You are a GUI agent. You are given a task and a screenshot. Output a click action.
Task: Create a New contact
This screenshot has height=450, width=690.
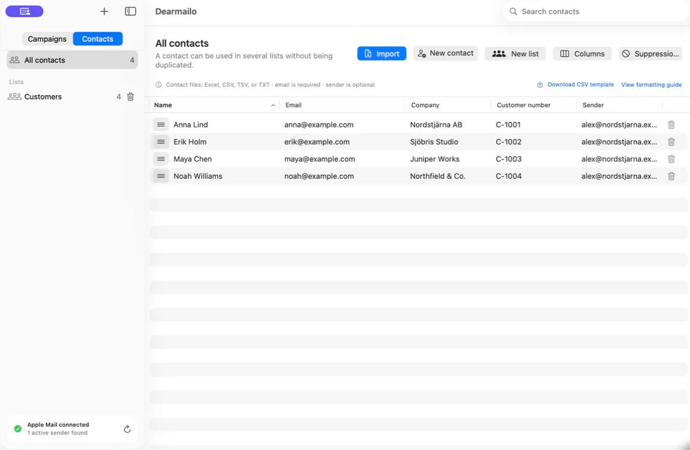tap(446, 54)
